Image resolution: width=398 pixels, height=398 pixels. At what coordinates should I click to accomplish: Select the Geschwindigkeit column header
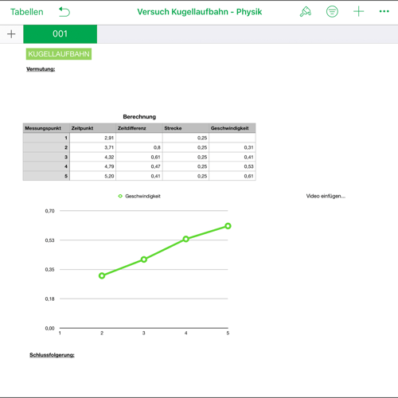coord(232,128)
